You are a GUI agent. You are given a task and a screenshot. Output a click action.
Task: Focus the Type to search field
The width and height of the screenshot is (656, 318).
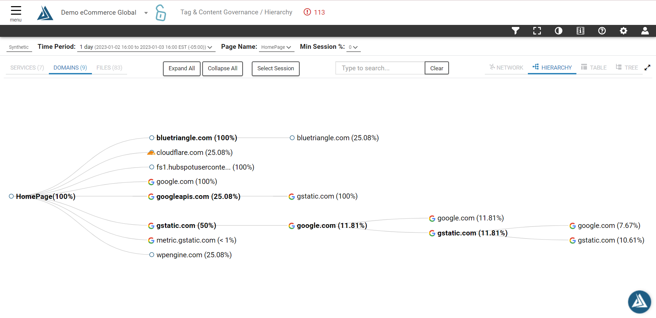point(380,68)
